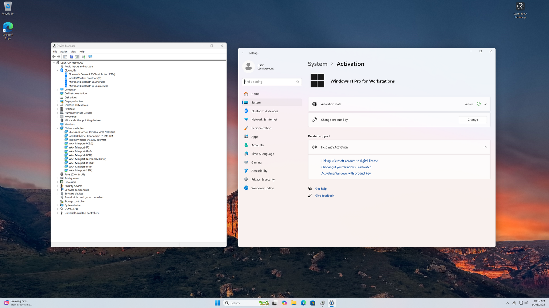The height and width of the screenshot is (308, 549).
Task: Click the Find a setting search box
Action: point(270,82)
